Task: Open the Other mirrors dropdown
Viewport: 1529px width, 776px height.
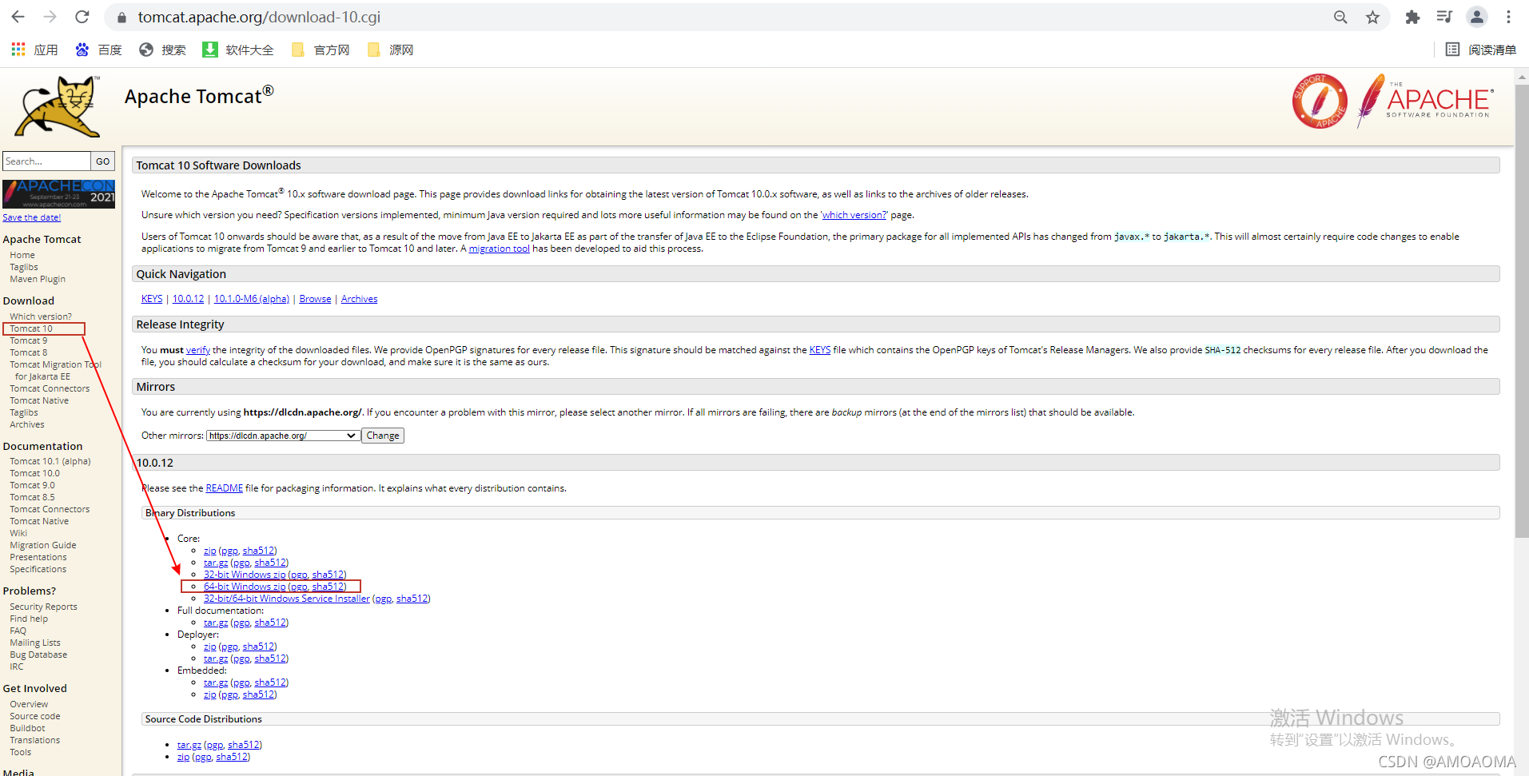Action: pyautogui.click(x=282, y=436)
